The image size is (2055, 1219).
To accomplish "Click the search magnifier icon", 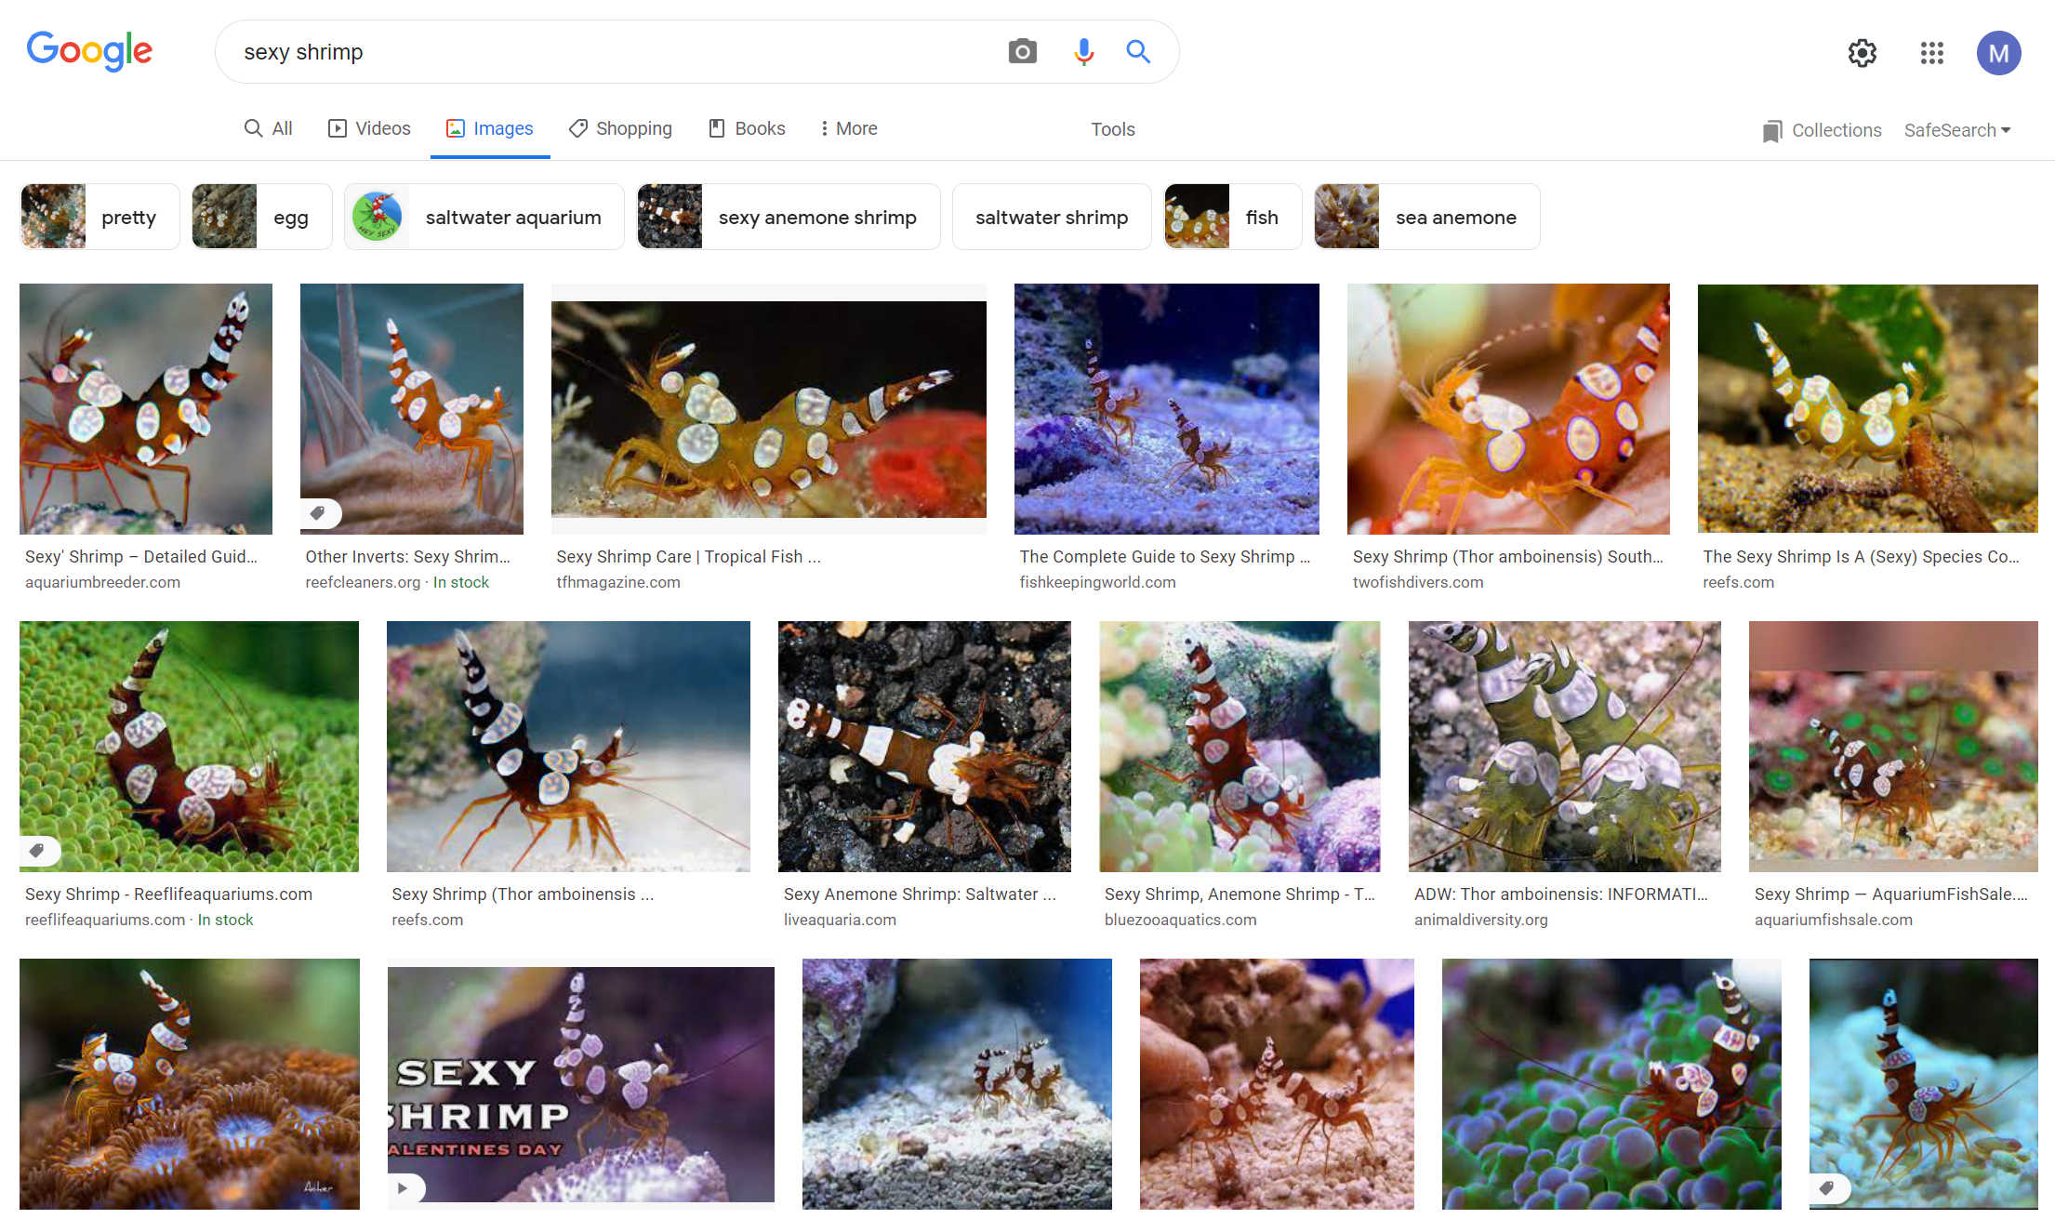I will [1137, 51].
